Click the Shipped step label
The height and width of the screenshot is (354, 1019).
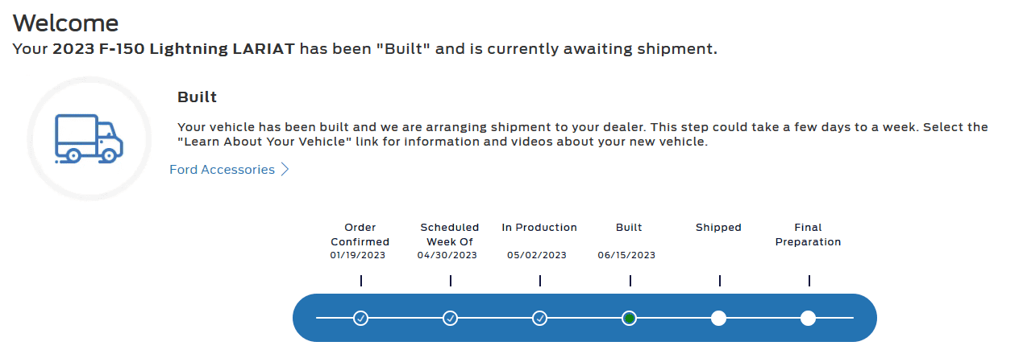coord(718,228)
